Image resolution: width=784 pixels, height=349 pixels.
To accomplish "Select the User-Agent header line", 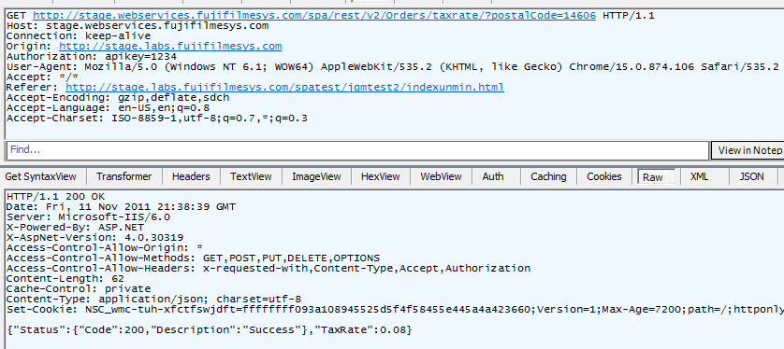I will [393, 67].
